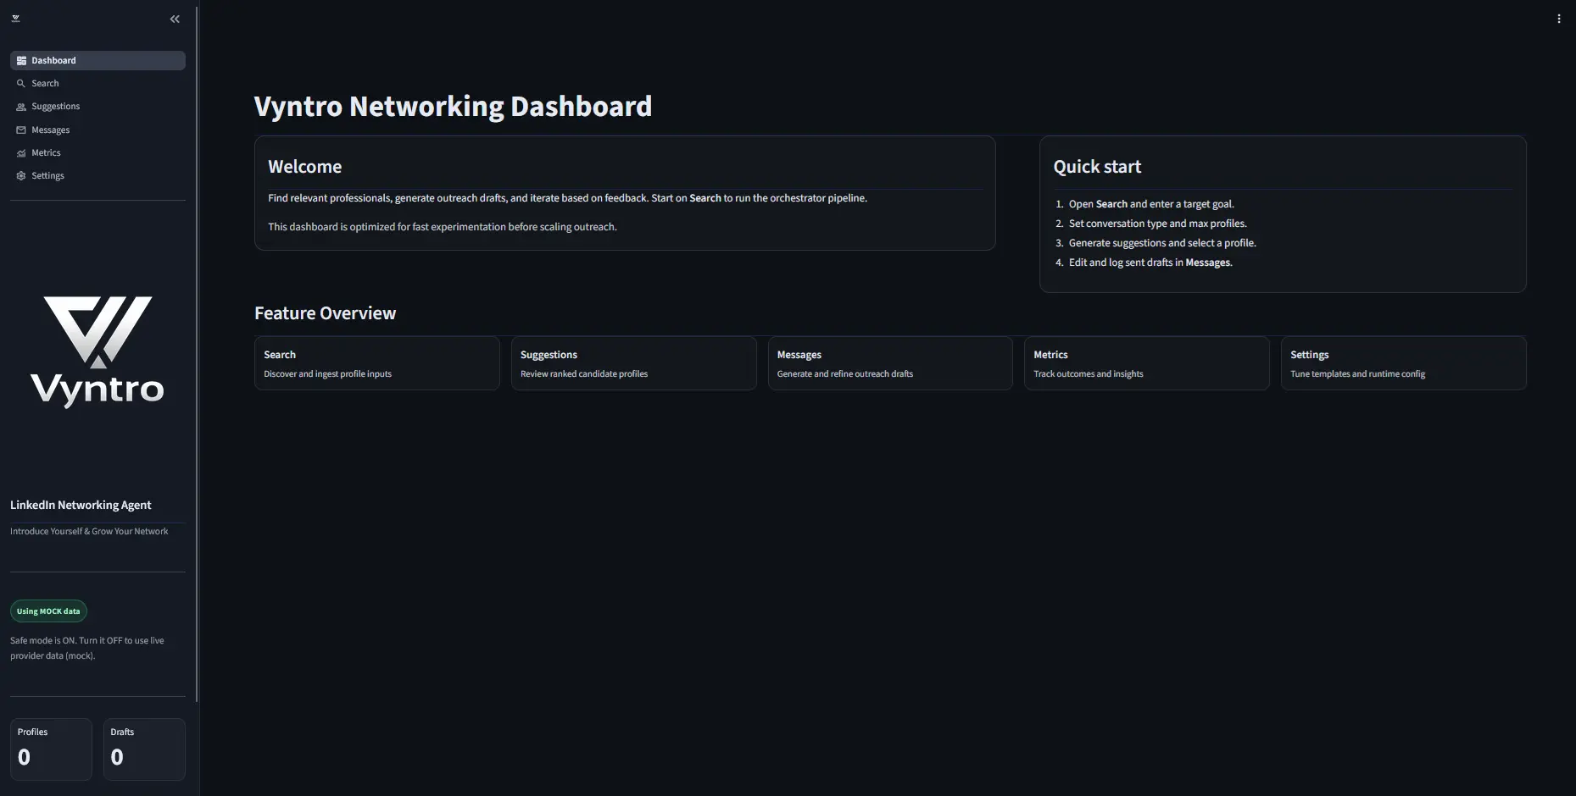Click the Settings gear icon in sidebar
This screenshot has width=1576, height=796.
pyautogui.click(x=21, y=176)
